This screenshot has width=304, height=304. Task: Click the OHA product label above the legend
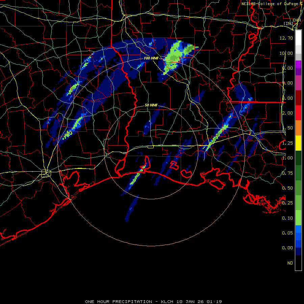coord(297,20)
